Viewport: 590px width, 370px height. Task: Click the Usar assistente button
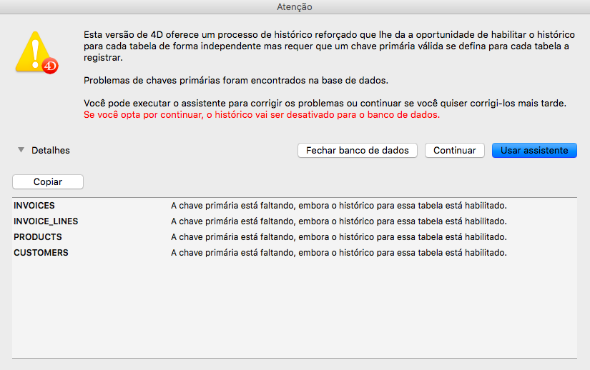534,150
